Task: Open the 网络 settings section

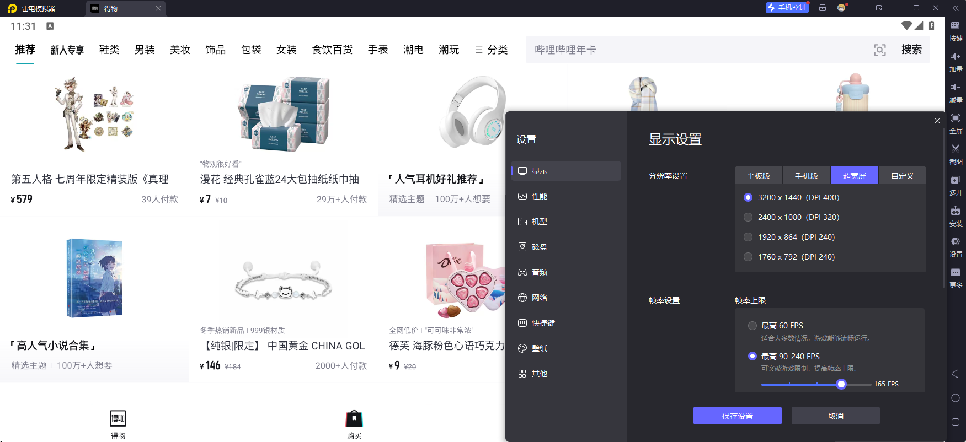Action: click(566, 298)
